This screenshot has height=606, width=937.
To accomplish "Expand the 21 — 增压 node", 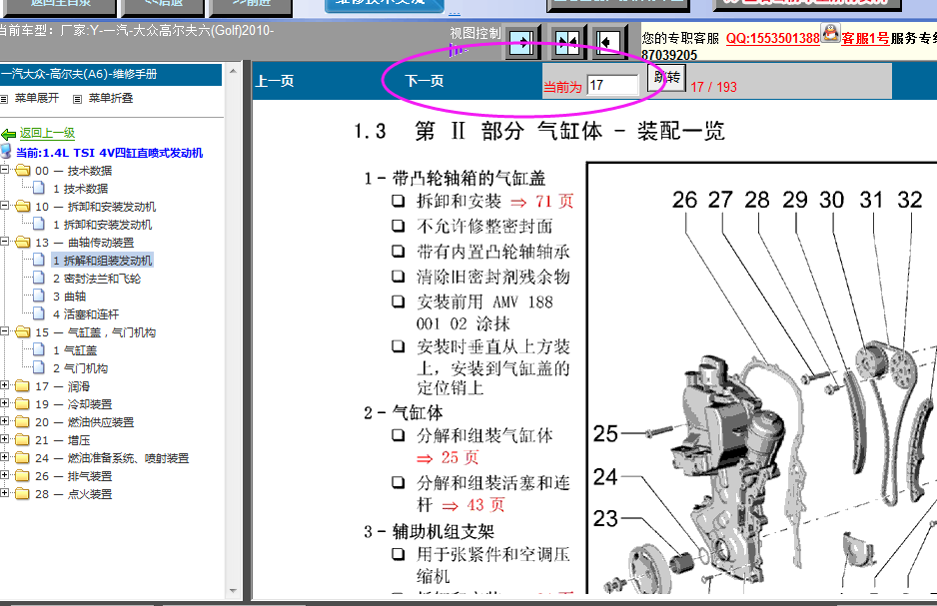I will point(4,439).
